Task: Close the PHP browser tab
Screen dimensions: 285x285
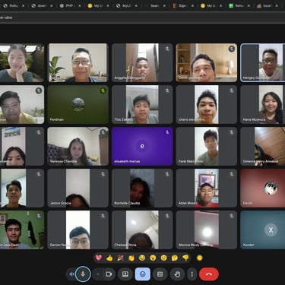Action: pyautogui.click(x=80, y=5)
